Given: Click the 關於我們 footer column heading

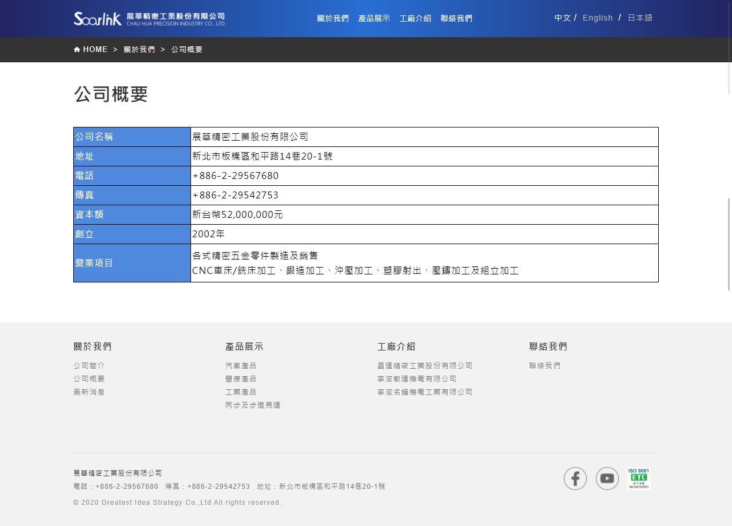Looking at the screenshot, I should (93, 346).
